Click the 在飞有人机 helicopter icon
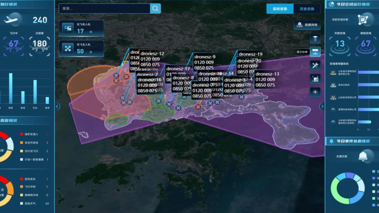 67,28
